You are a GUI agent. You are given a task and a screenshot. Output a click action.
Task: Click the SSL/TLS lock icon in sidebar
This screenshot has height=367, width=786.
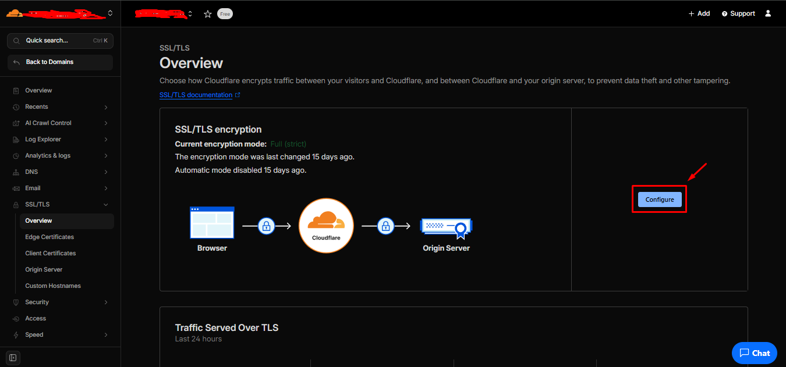[x=16, y=205]
